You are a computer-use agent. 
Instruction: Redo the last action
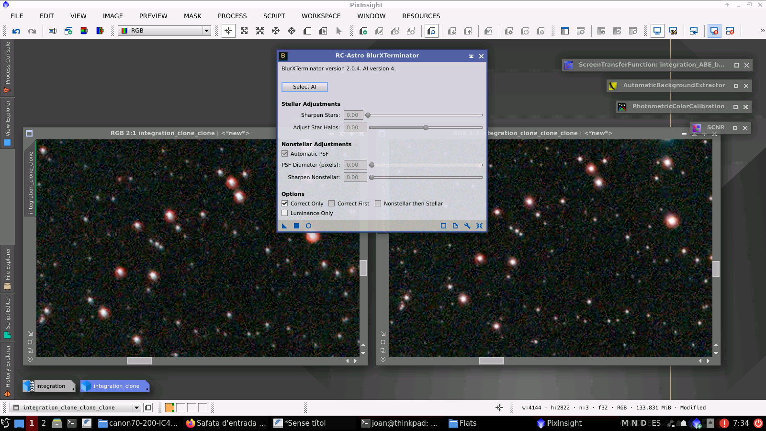[32, 31]
